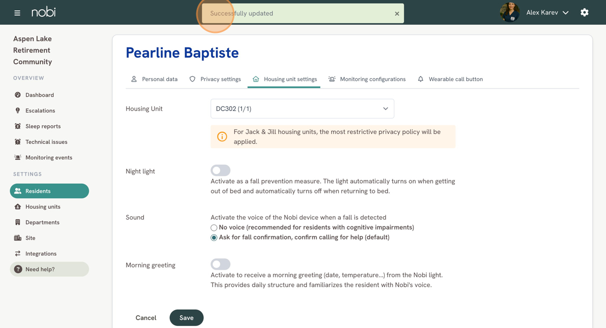Screen dimensions: 606x328
Task: Click the Need help question mark icon
Action: (18, 269)
